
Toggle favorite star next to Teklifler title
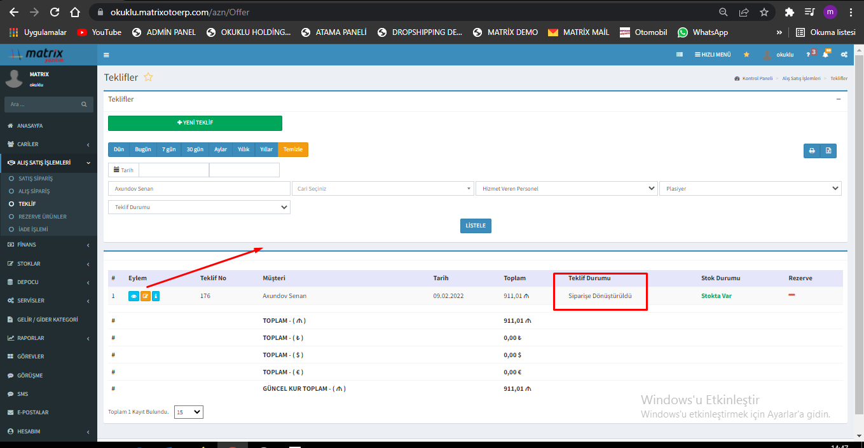148,78
